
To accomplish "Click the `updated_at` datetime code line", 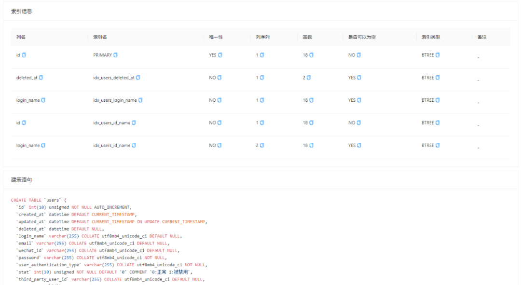I will [x=111, y=222].
